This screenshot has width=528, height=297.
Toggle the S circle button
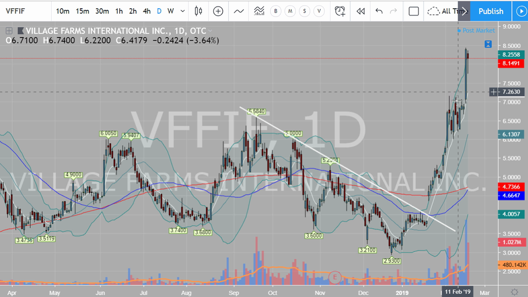(x=304, y=11)
